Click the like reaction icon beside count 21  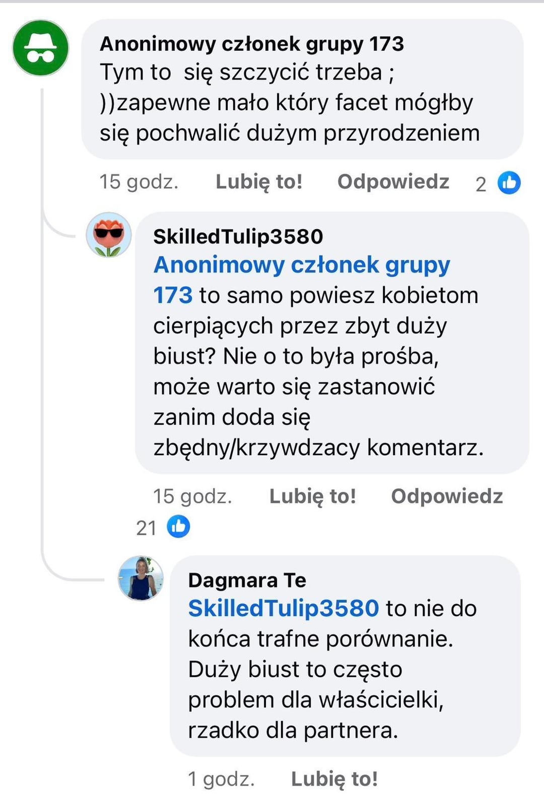pyautogui.click(x=178, y=527)
